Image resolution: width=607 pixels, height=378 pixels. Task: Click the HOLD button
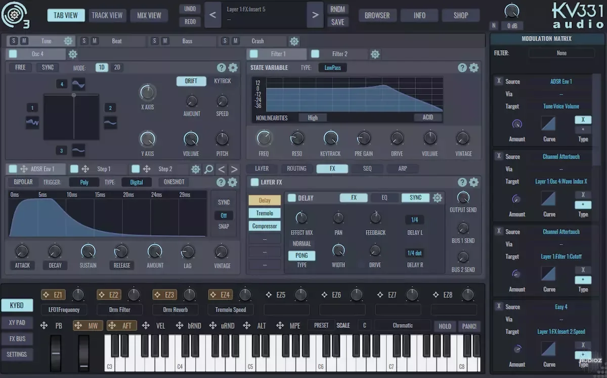[x=445, y=326]
